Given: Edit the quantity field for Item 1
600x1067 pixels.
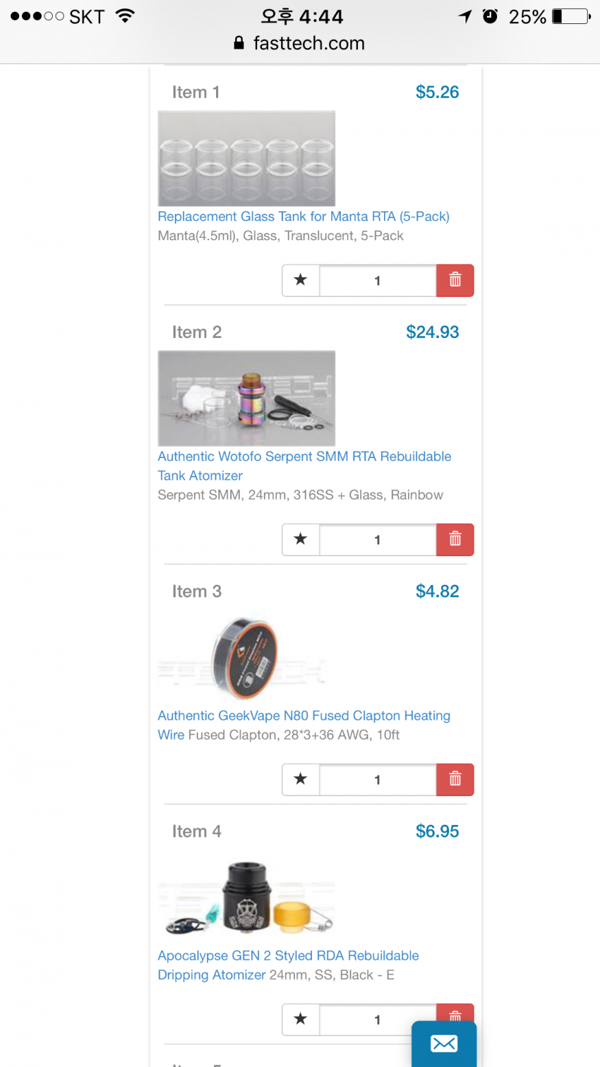Looking at the screenshot, I should click(378, 280).
